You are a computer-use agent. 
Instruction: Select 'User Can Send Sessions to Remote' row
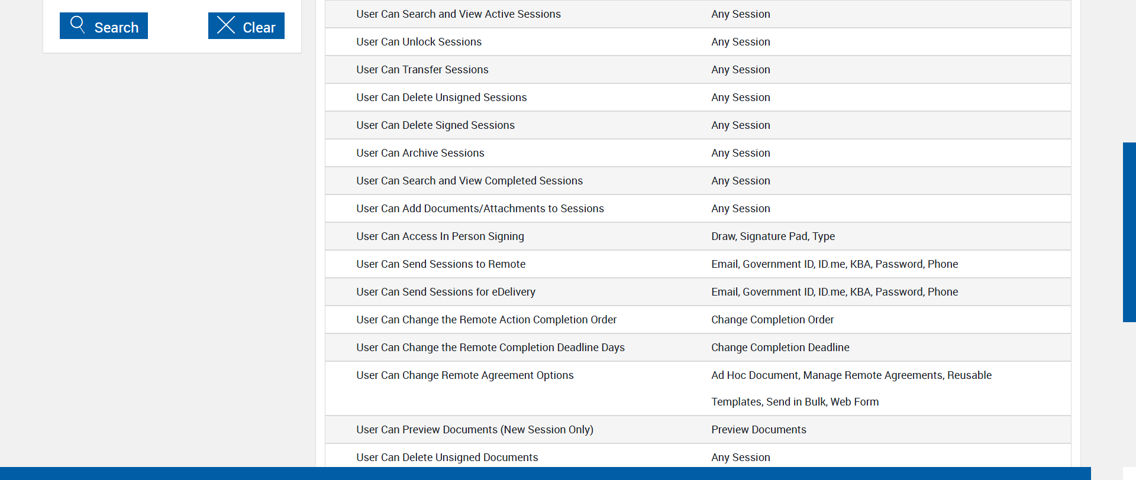click(441, 264)
